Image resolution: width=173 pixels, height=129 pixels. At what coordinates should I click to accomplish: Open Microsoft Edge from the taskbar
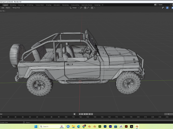point(79,126)
